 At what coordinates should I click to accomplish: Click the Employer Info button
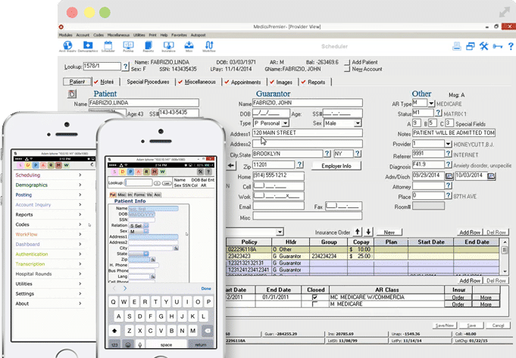coord(336,166)
